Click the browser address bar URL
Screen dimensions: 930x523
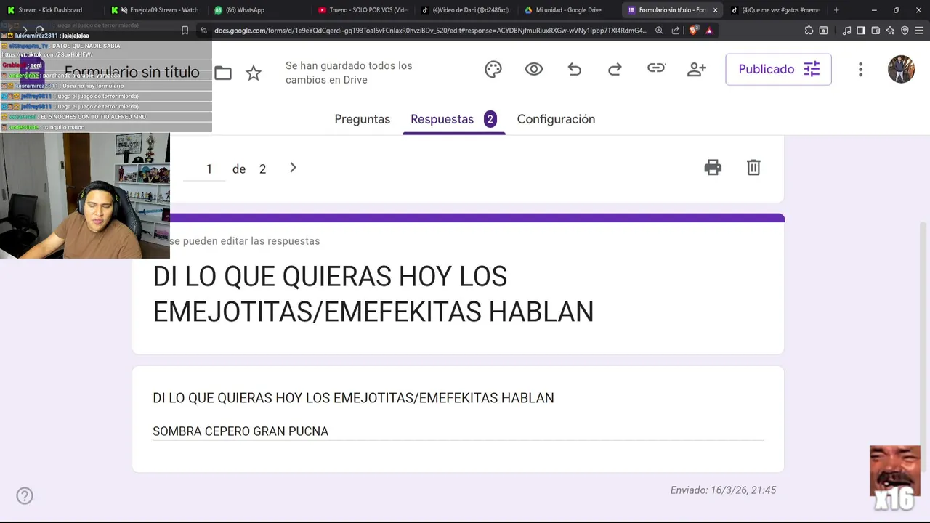pos(430,31)
